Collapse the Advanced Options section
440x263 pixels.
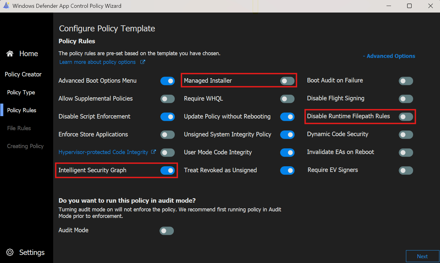pyautogui.click(x=389, y=56)
